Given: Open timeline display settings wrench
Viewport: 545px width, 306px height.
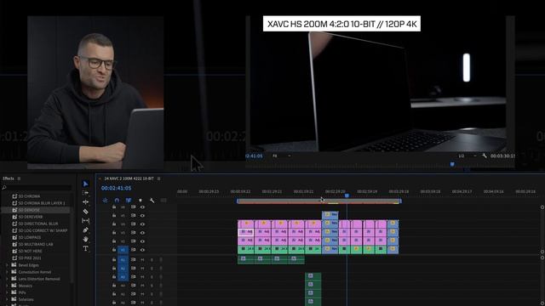Looking at the screenshot, I should pos(152,201).
